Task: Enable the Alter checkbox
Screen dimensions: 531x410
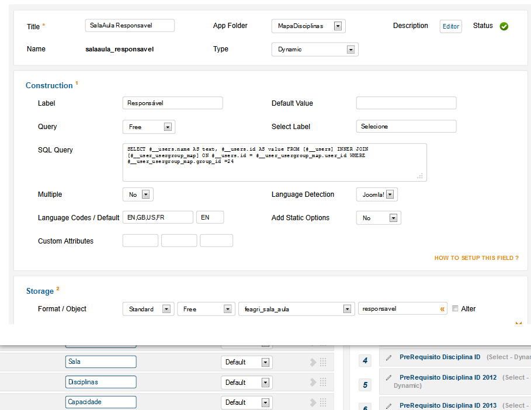Action: 455,309
